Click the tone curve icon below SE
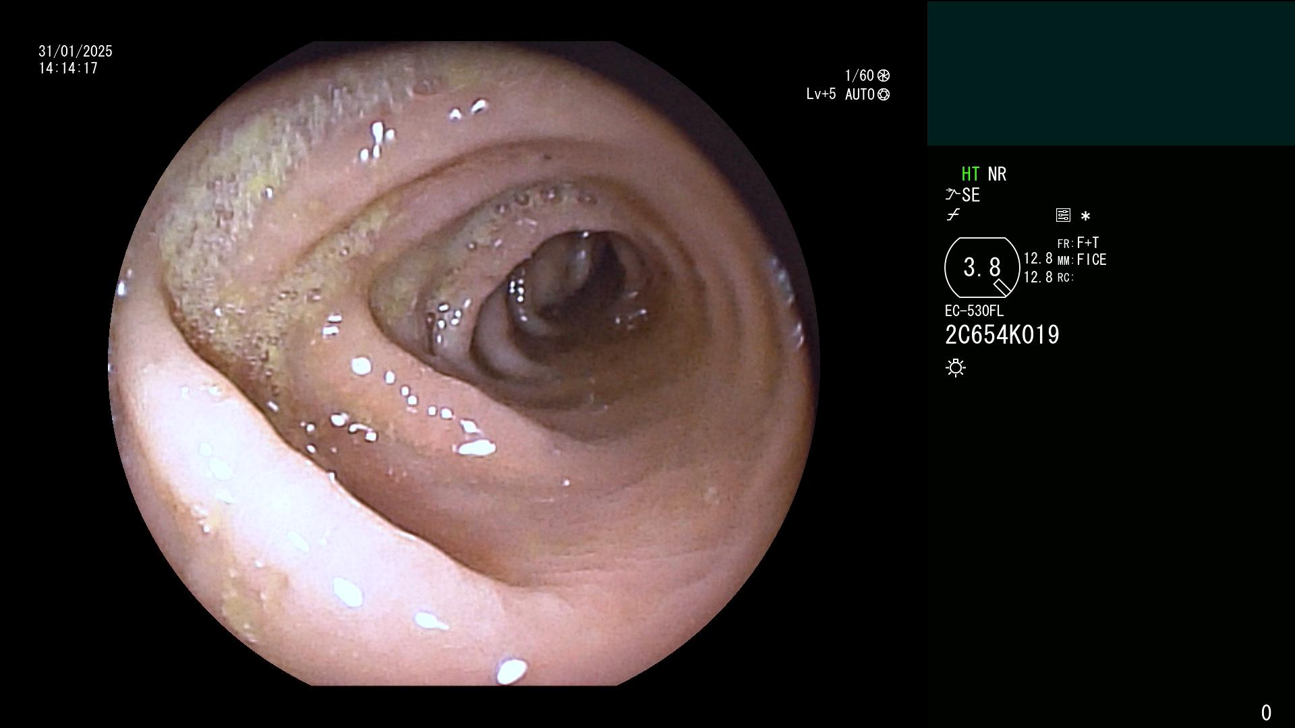This screenshot has height=728, width=1295. (x=953, y=215)
